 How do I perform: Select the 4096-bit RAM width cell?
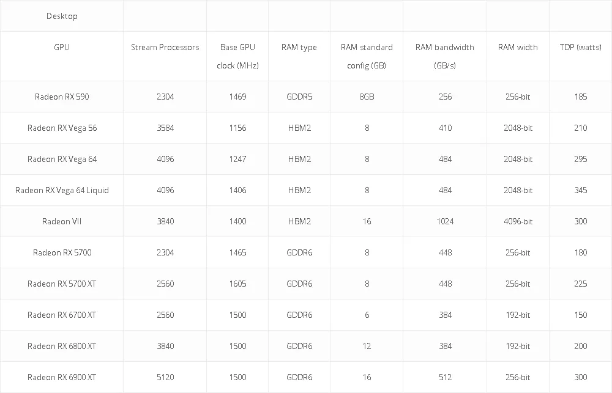click(x=518, y=221)
